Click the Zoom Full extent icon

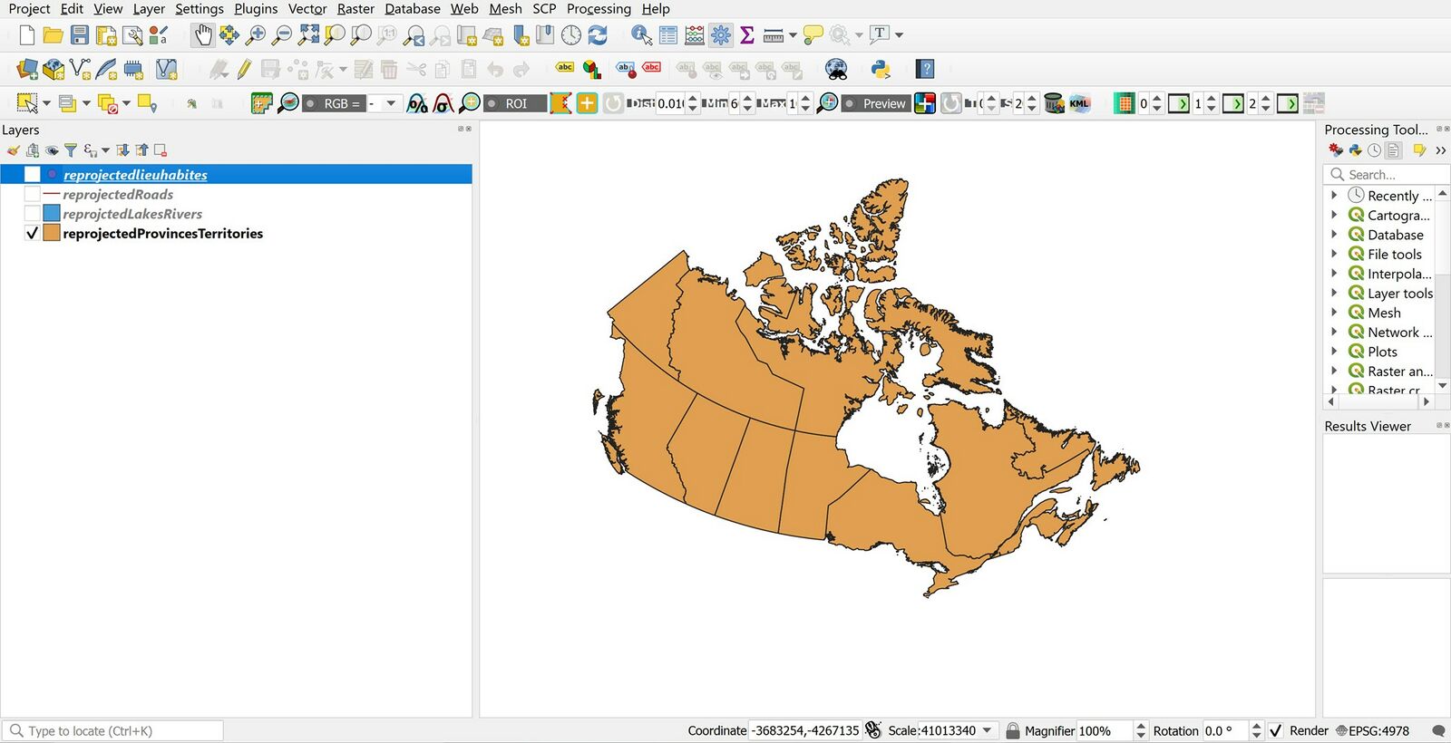tap(308, 35)
